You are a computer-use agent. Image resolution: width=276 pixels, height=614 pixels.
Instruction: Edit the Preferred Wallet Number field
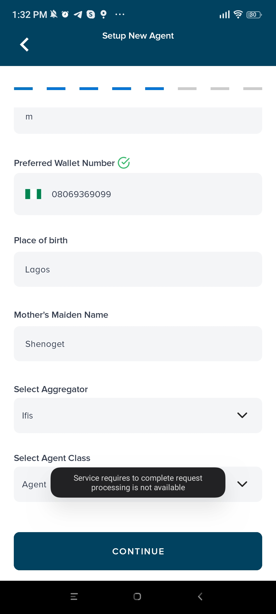coord(153,194)
